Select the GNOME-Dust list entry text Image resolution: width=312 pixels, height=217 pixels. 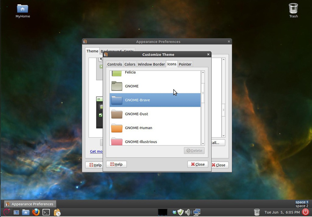pyautogui.click(x=136, y=114)
